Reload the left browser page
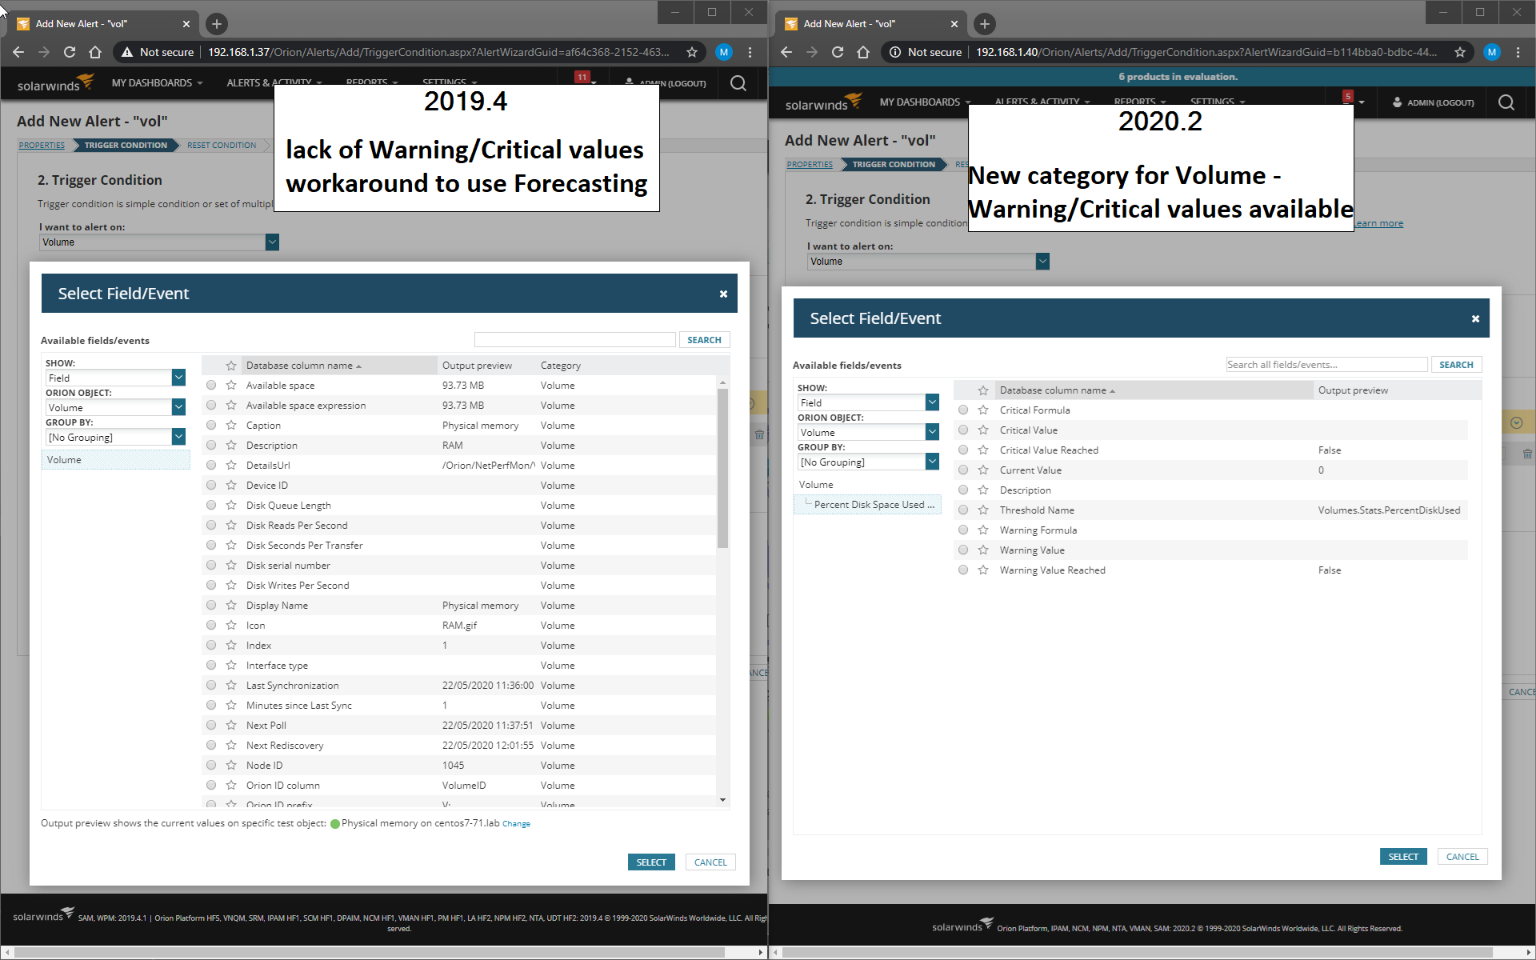 point(70,52)
